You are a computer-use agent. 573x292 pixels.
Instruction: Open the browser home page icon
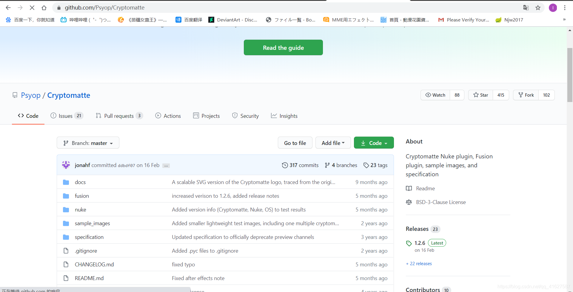44,8
